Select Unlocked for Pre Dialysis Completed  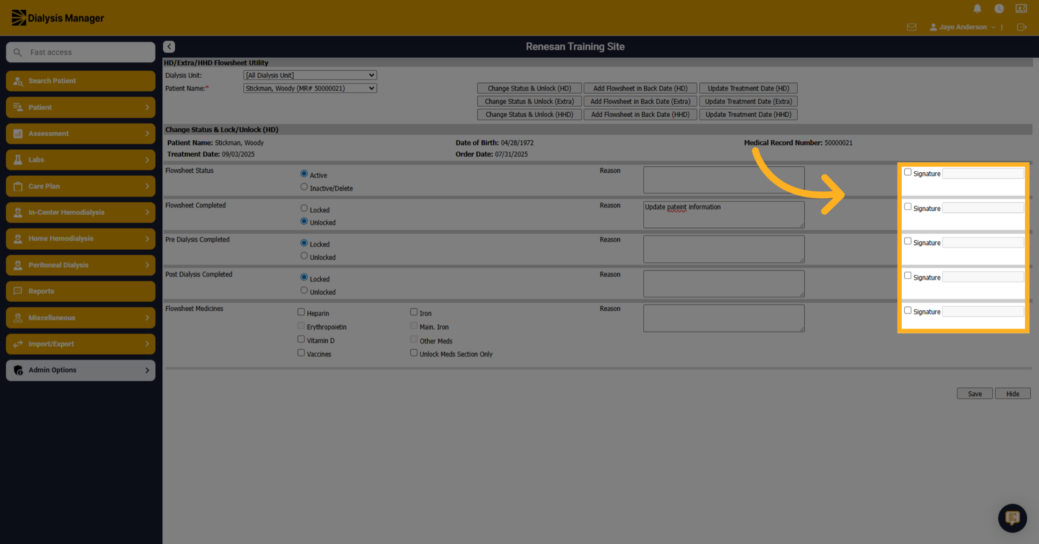click(x=304, y=256)
